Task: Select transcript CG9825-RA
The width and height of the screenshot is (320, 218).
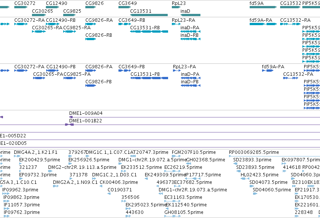Action: [x=70, y=32]
